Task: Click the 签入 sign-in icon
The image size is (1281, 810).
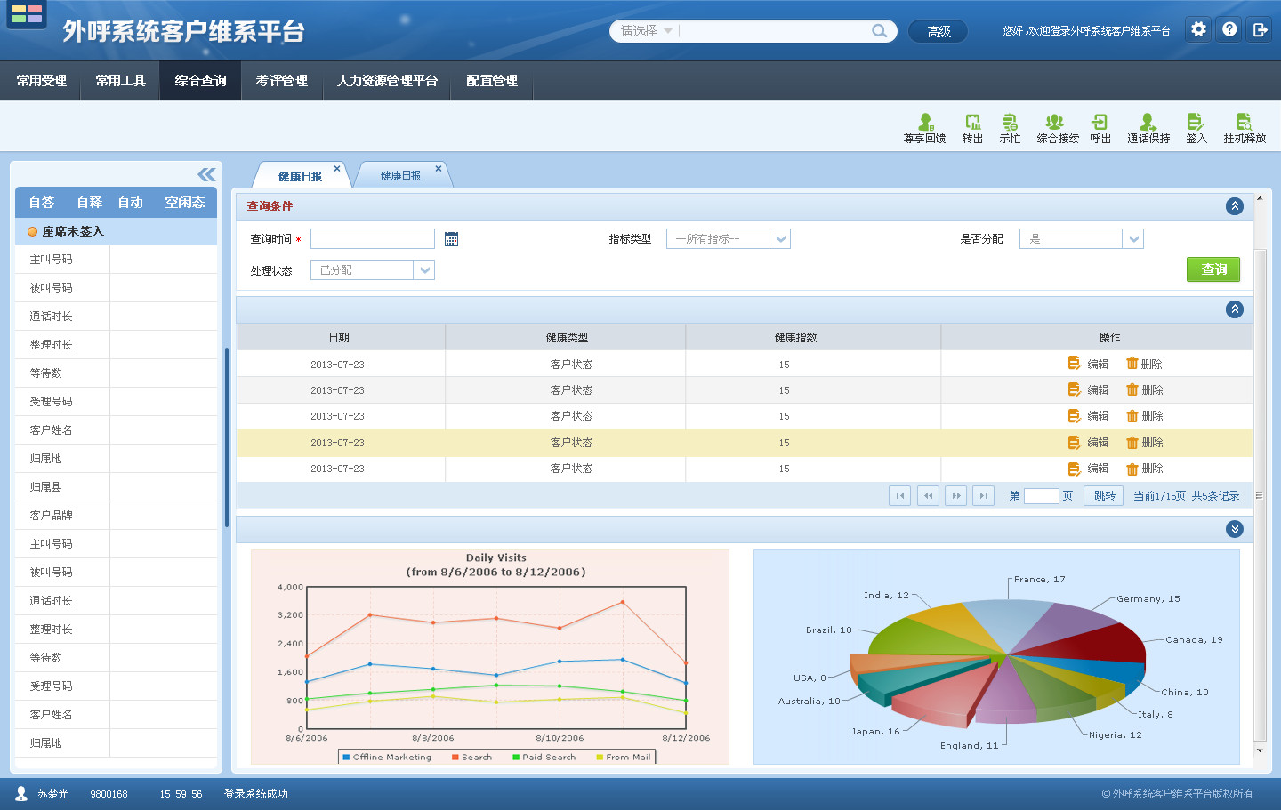Action: [x=1196, y=128]
